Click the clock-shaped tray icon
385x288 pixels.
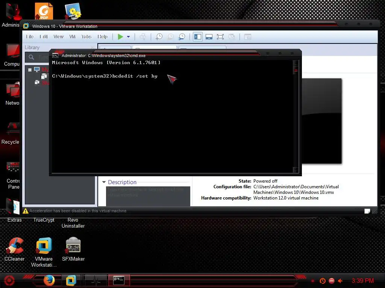click(x=323, y=280)
